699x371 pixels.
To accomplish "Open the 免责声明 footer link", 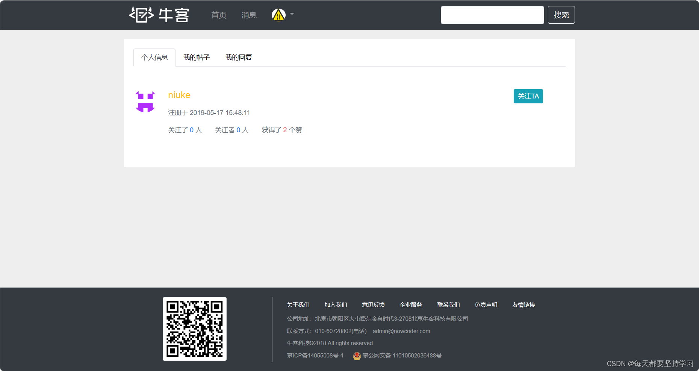I will click(486, 305).
